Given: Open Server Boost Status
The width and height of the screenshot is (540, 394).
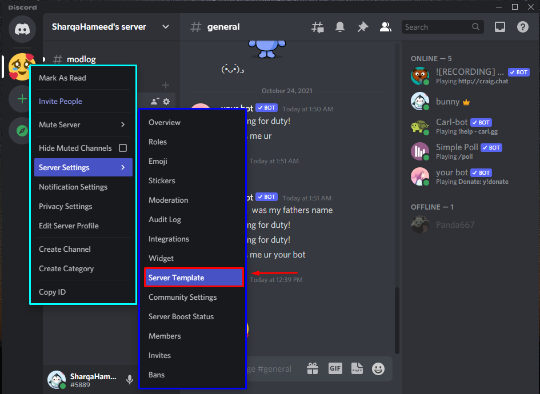Looking at the screenshot, I should pyautogui.click(x=194, y=316).
